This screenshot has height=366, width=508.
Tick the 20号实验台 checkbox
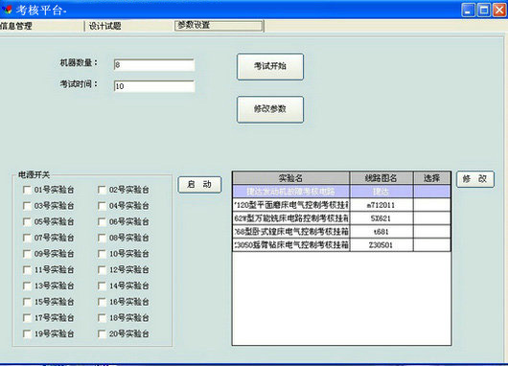pyautogui.click(x=102, y=334)
